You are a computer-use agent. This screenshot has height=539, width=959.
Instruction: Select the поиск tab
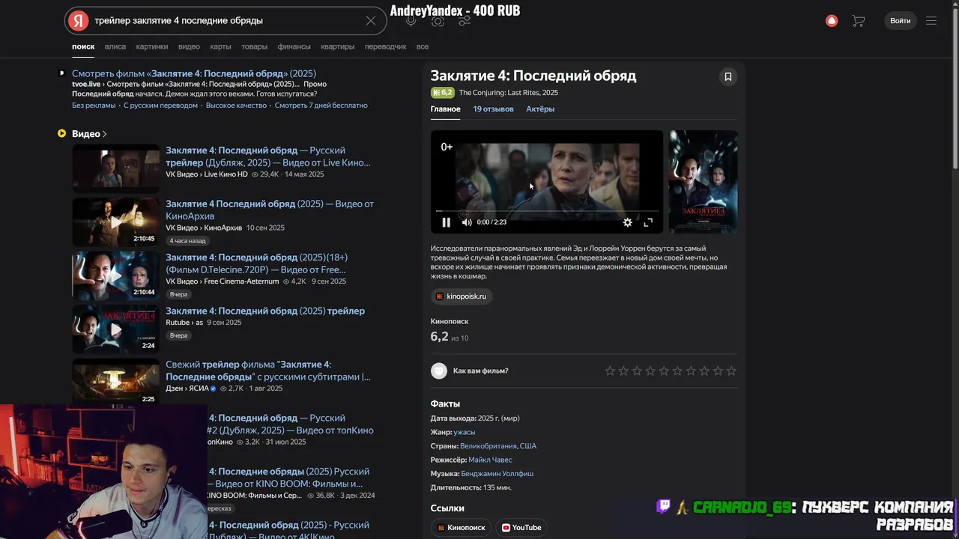(x=83, y=46)
